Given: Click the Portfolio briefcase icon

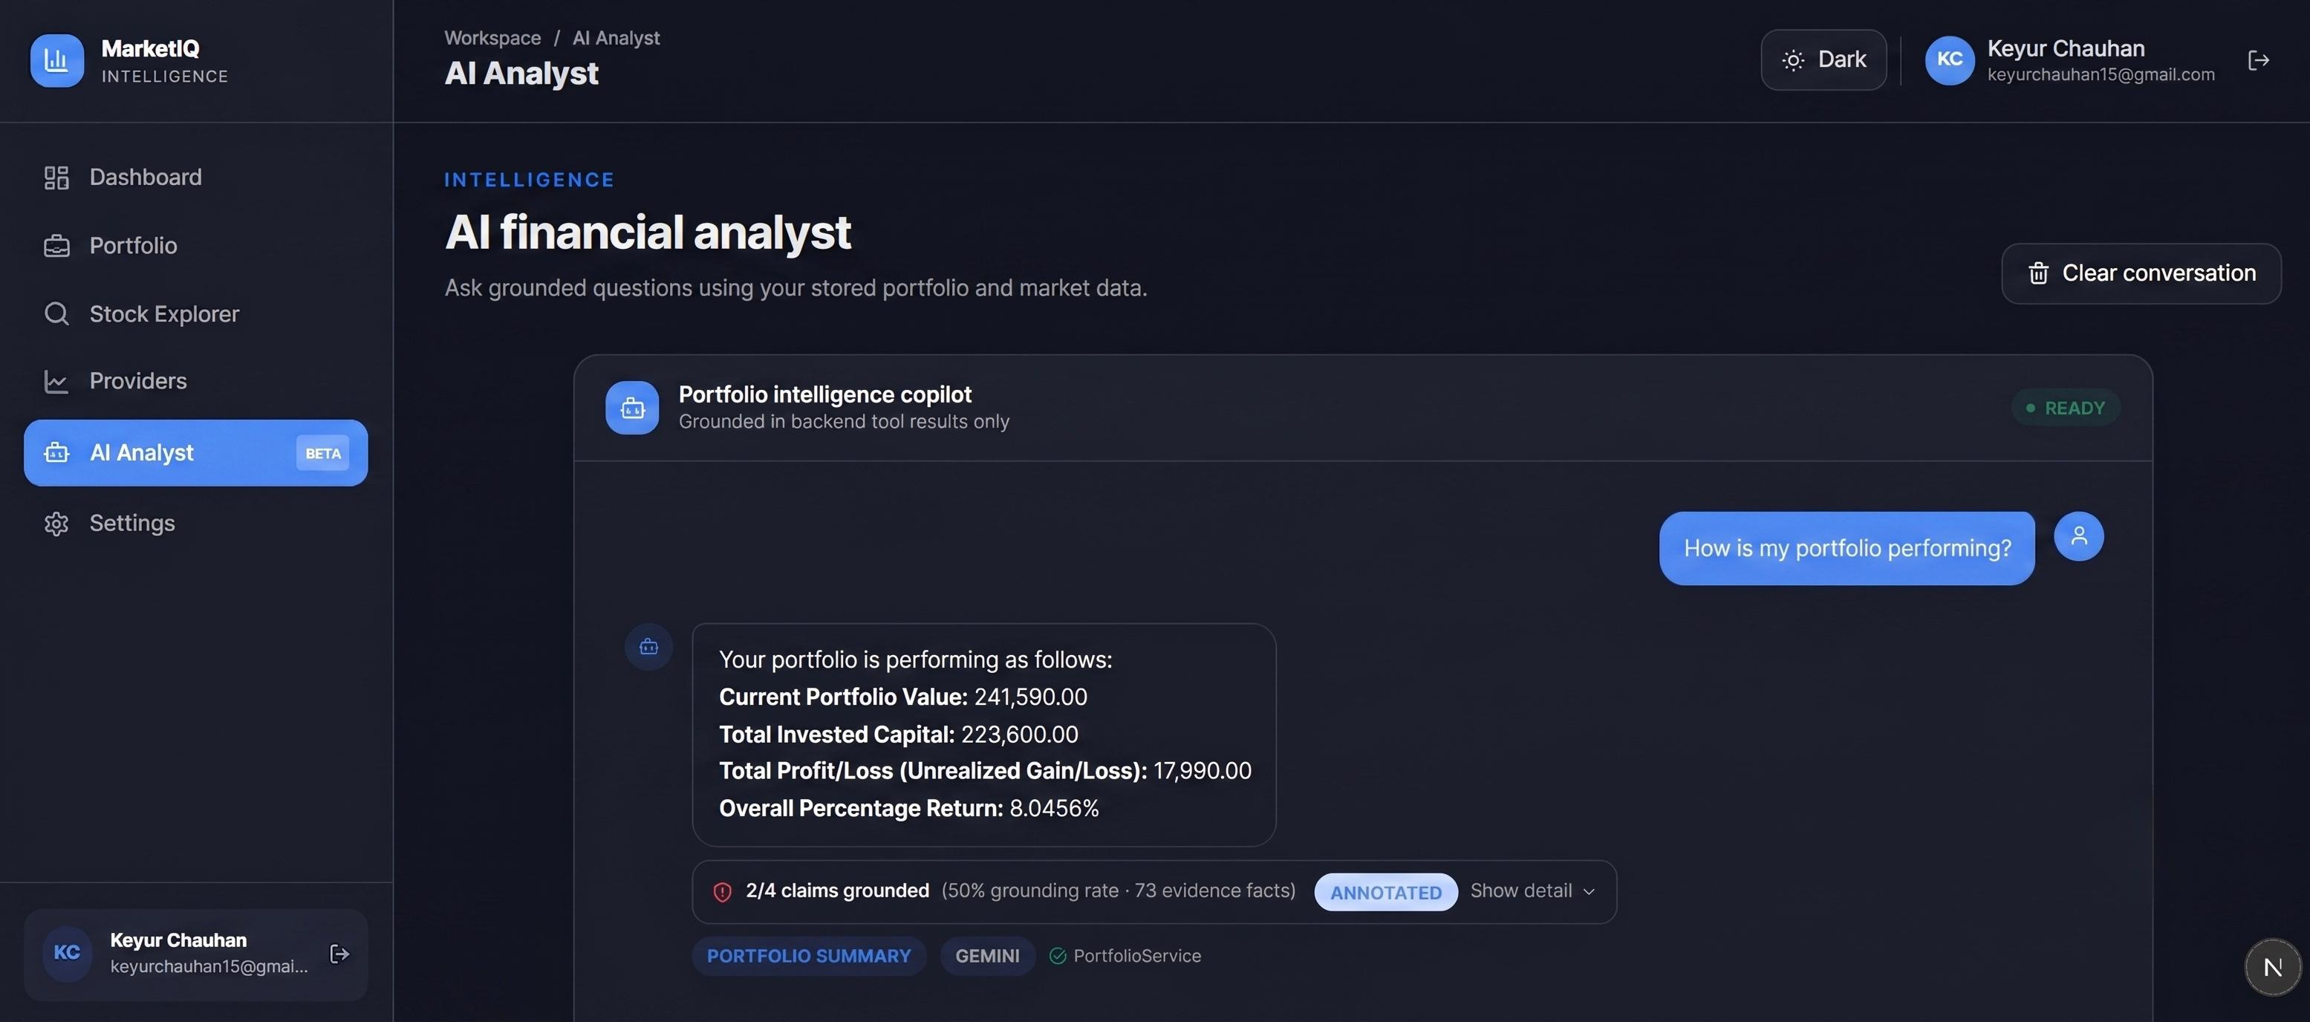Looking at the screenshot, I should click(x=56, y=246).
